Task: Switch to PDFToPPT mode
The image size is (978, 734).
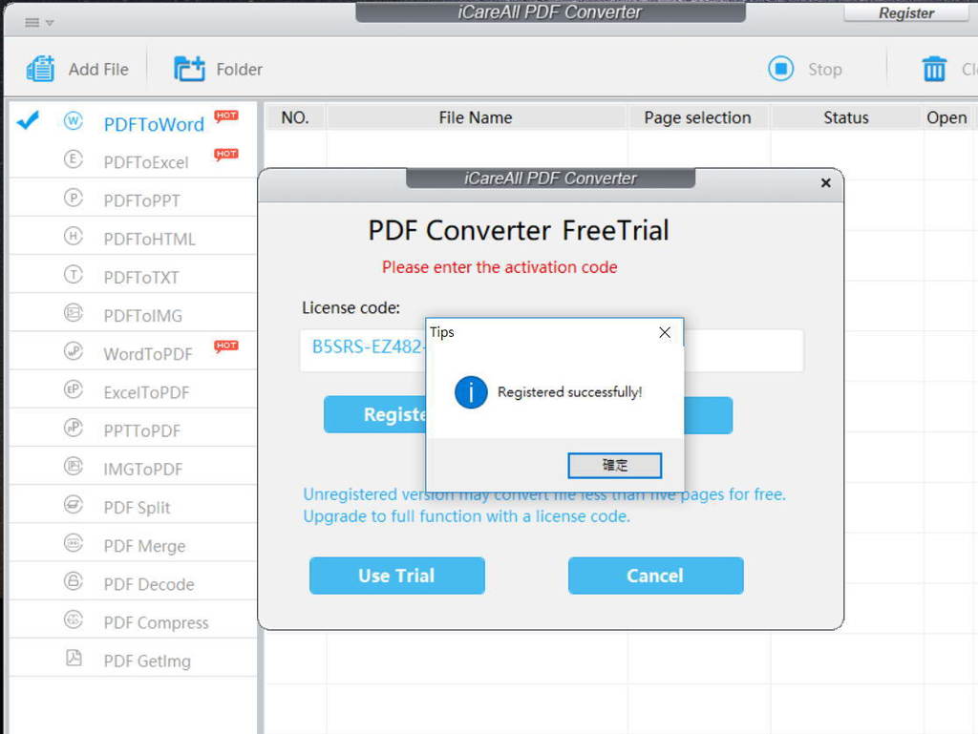Action: pyautogui.click(x=141, y=201)
